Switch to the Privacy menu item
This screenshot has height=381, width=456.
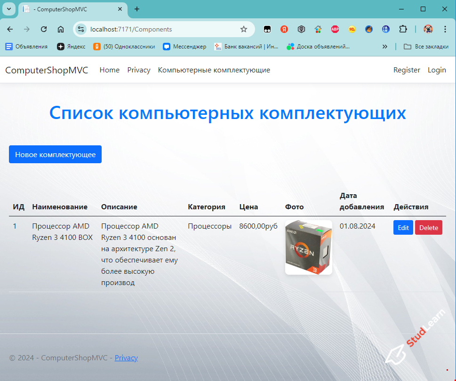coord(138,70)
